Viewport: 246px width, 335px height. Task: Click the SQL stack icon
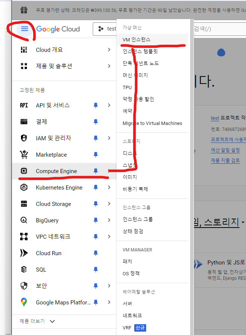tap(24, 269)
